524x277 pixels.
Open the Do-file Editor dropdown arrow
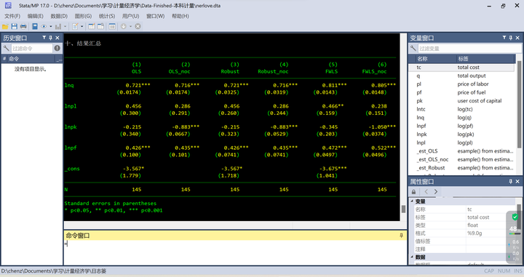pyautogui.click(x=82, y=26)
